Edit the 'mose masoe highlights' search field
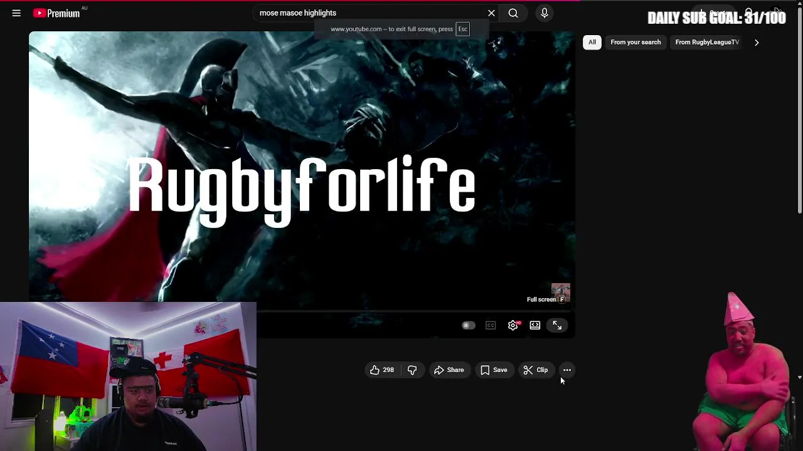803x451 pixels. pos(369,13)
